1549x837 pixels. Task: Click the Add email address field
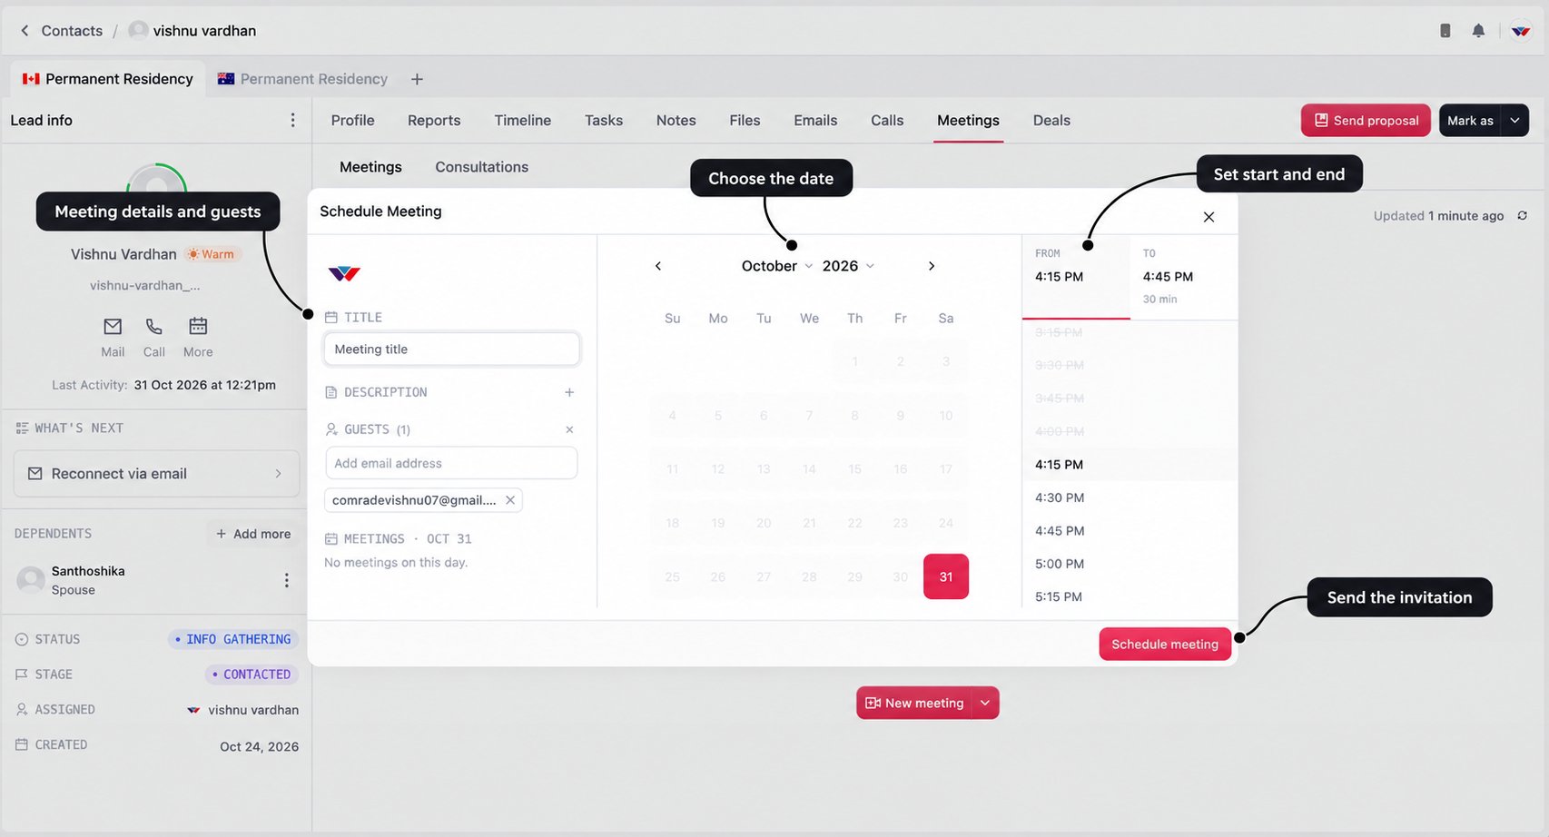[x=451, y=463]
